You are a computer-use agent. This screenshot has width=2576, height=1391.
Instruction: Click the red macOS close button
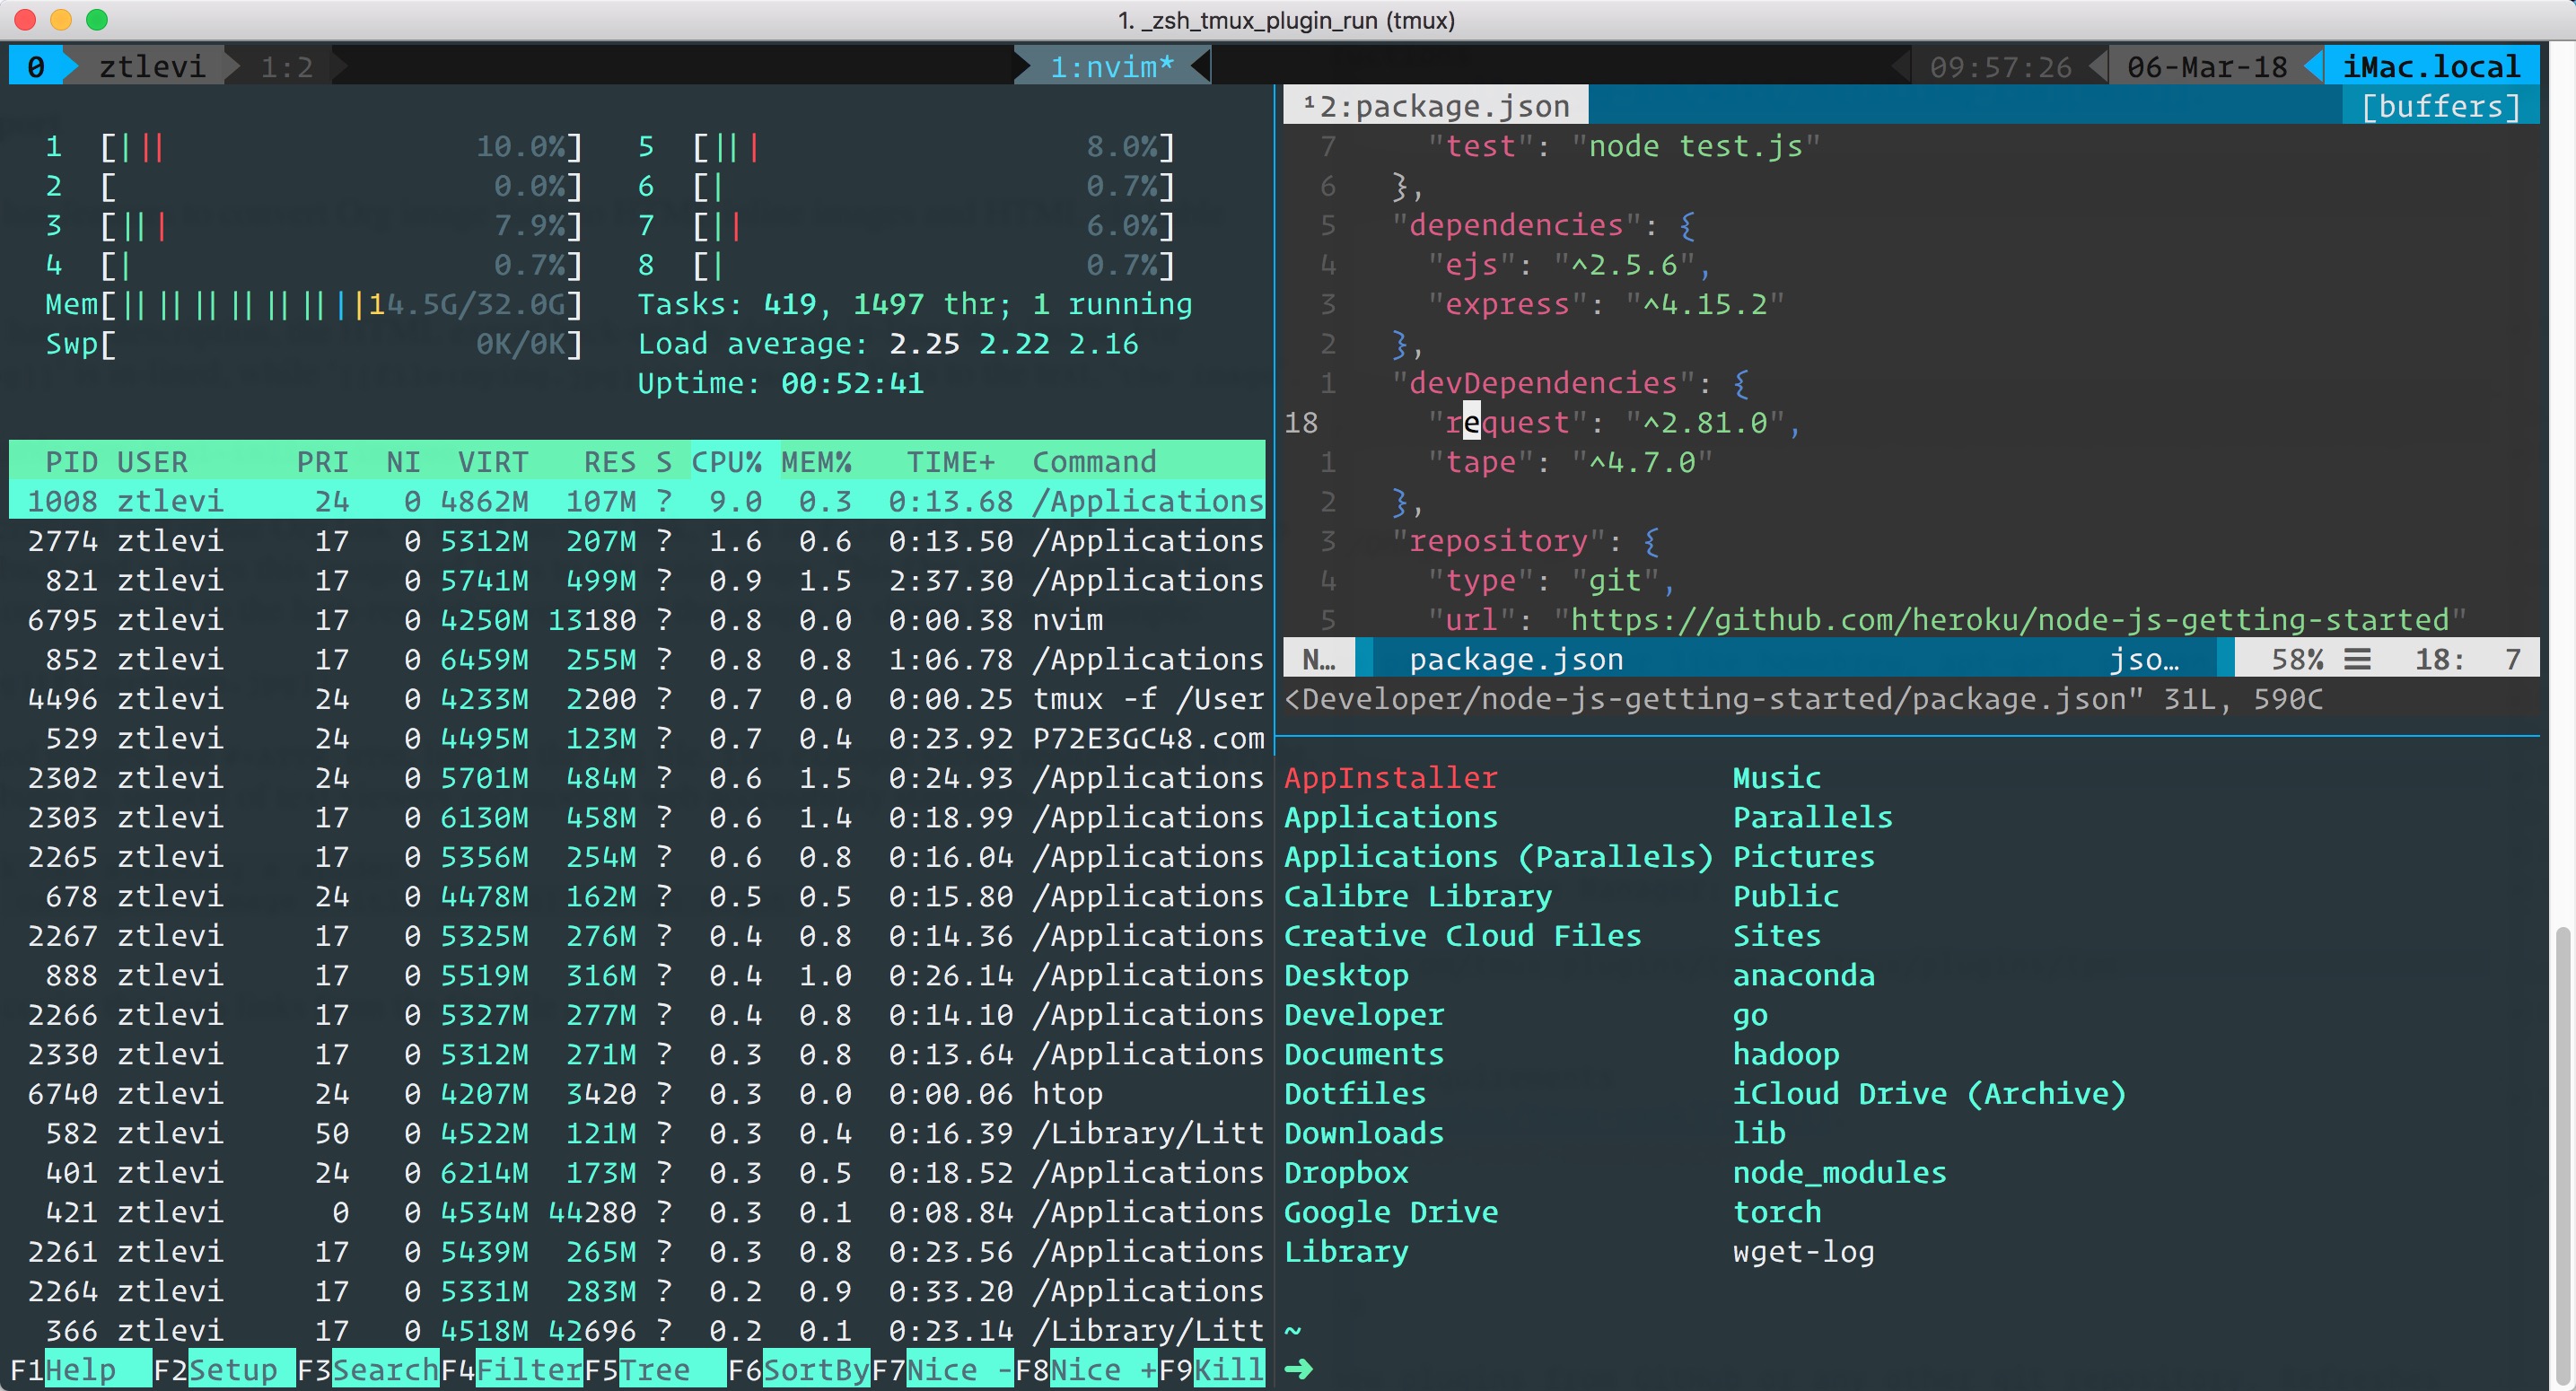pyautogui.click(x=26, y=19)
